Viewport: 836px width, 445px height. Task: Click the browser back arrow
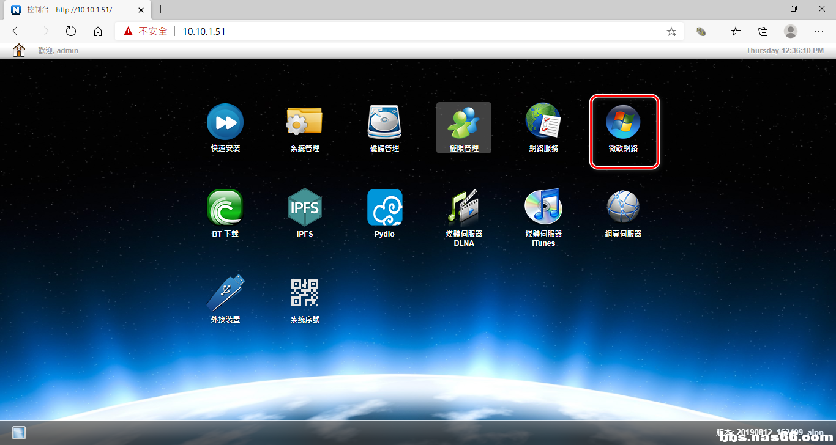[x=17, y=31]
